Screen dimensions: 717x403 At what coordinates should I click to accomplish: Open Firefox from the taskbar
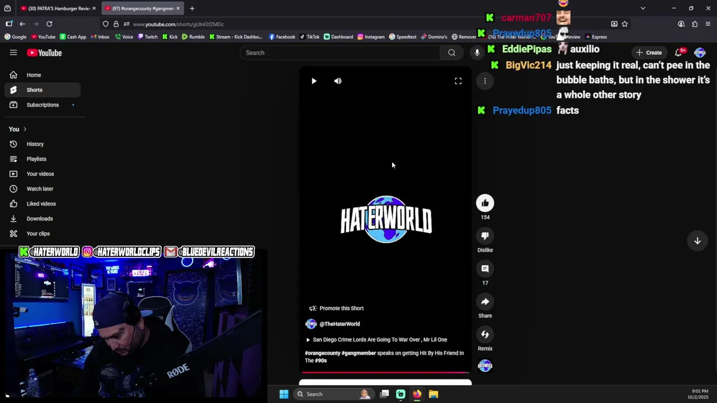point(417,394)
